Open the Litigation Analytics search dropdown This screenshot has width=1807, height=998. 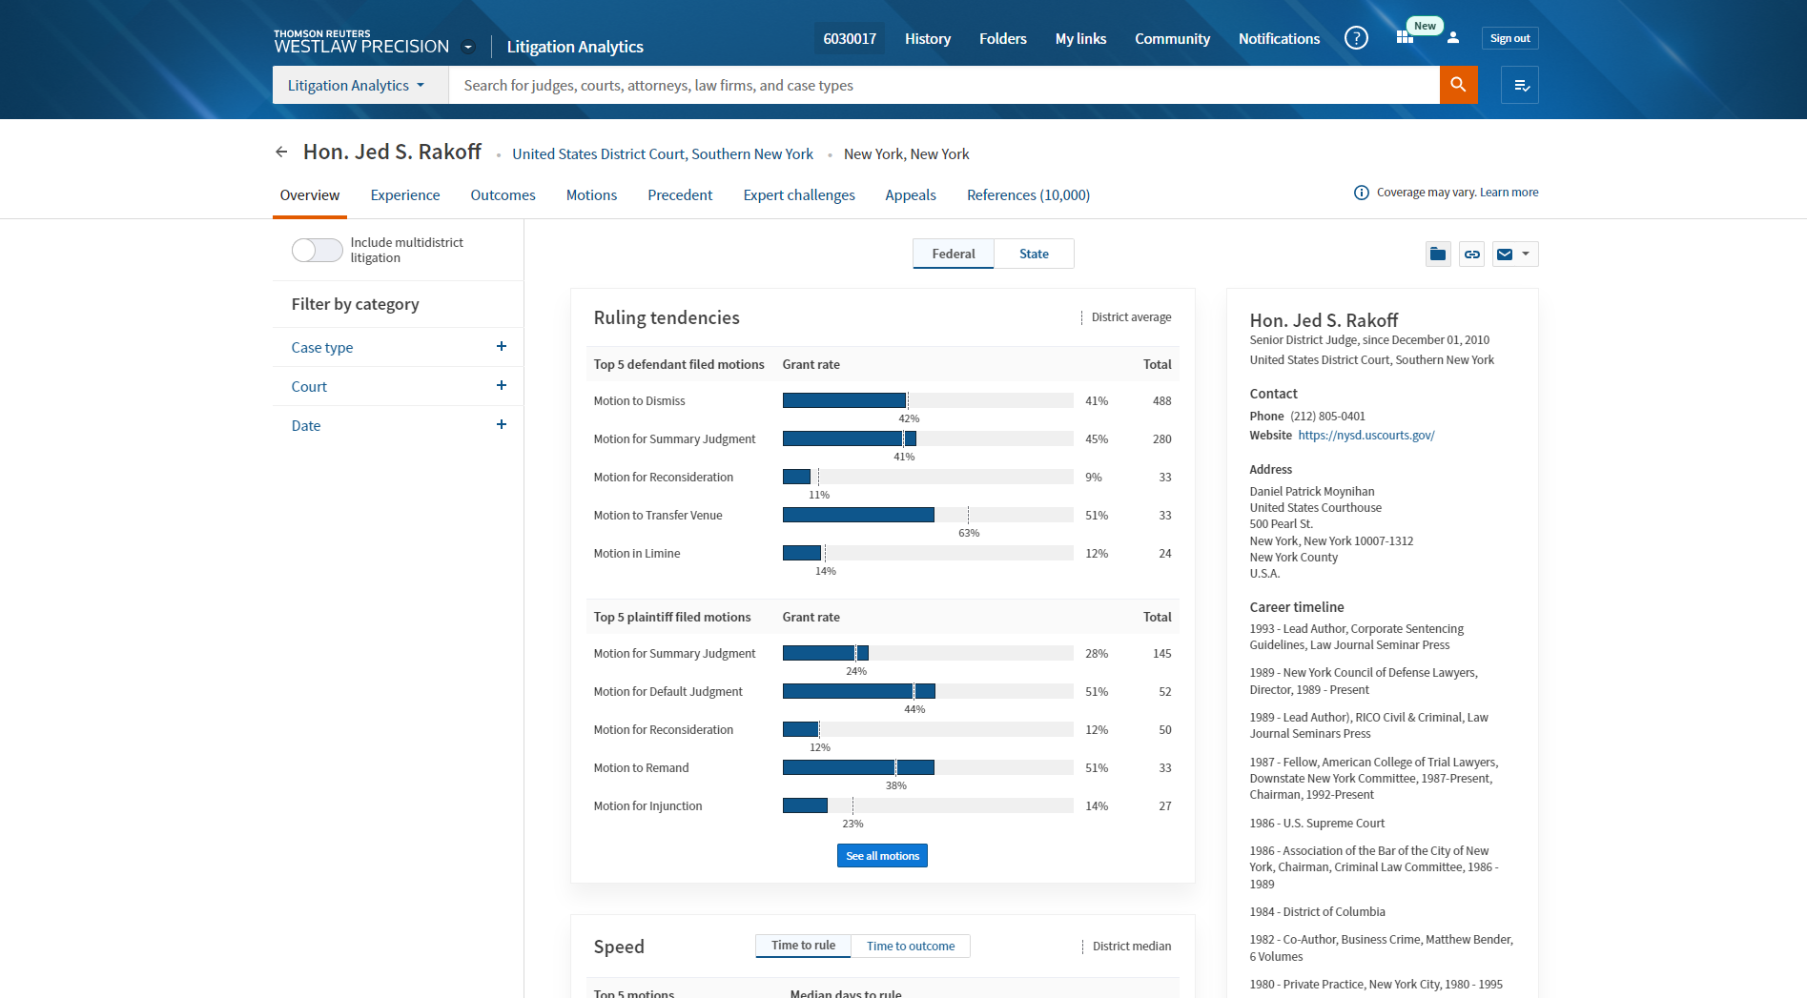pos(359,85)
